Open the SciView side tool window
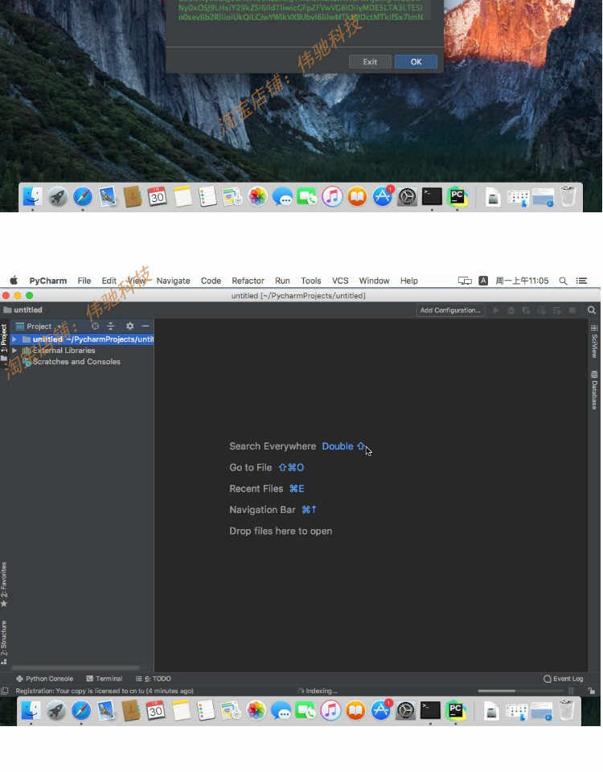This screenshot has width=603, height=772. [x=594, y=341]
